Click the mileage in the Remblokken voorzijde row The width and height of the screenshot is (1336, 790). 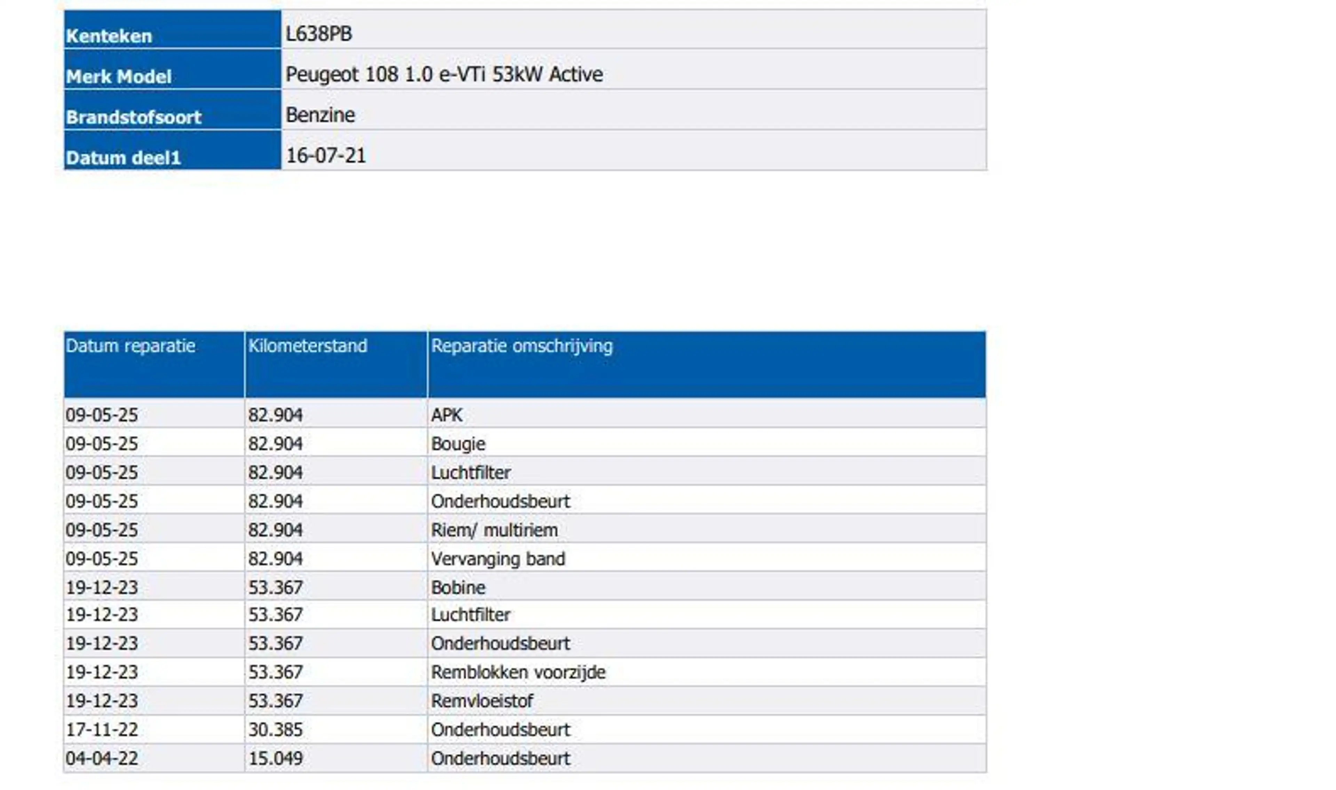[275, 672]
